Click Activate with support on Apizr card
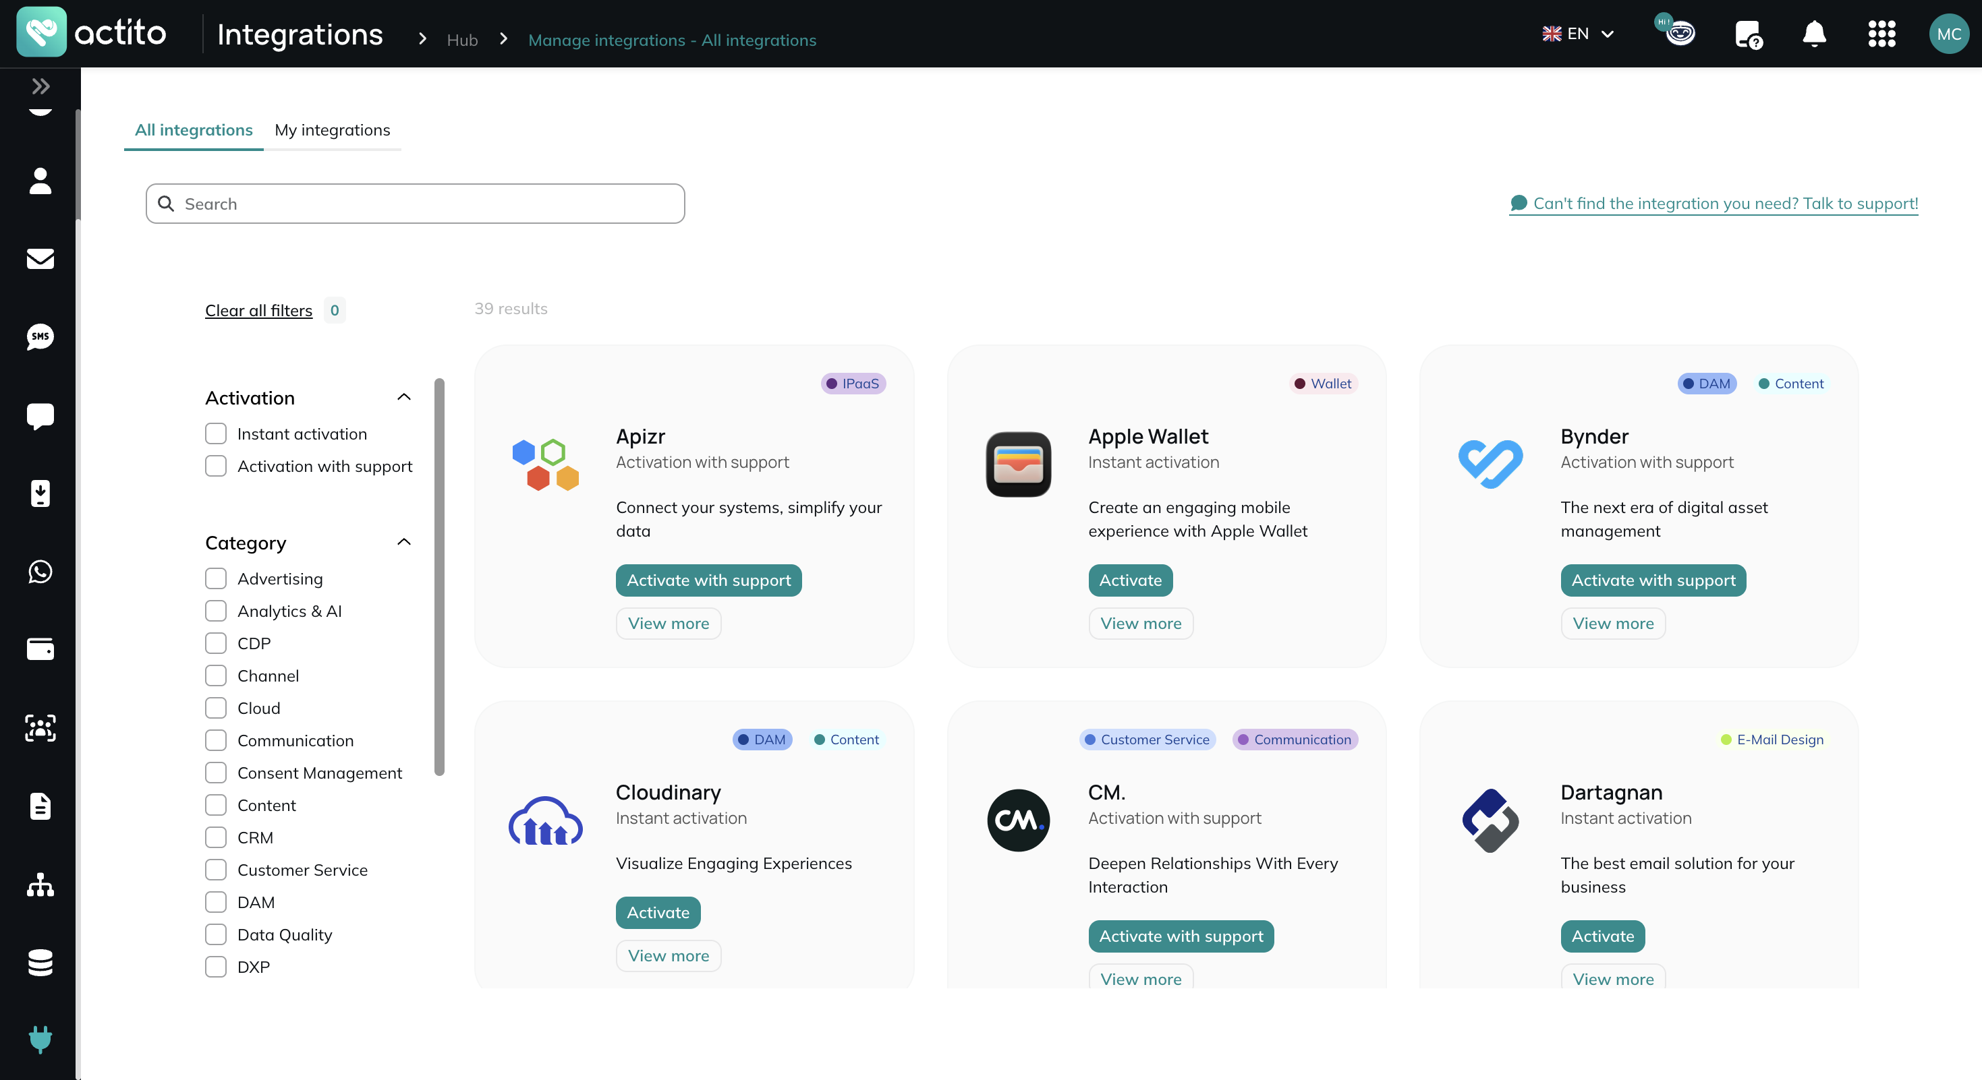The height and width of the screenshot is (1080, 1982). (708, 580)
